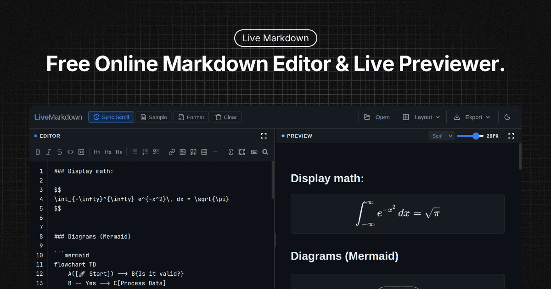Expand the editor pane to fullscreen
This screenshot has width=551, height=289.
pyautogui.click(x=264, y=136)
